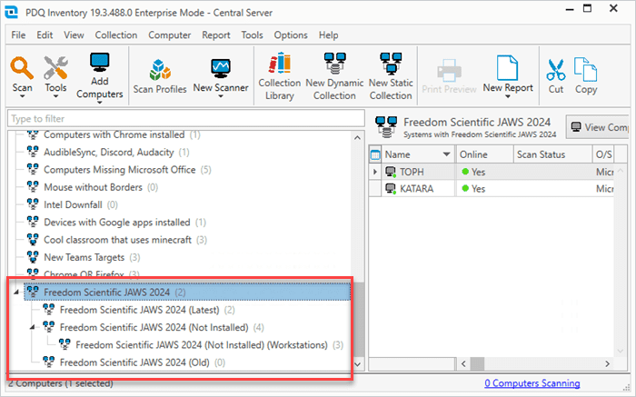This screenshot has width=636, height=397.
Task: Open the Computer menu
Action: coord(170,35)
